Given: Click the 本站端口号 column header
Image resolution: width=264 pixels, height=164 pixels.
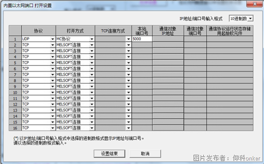Looking at the screenshot, I should pos(142,31).
